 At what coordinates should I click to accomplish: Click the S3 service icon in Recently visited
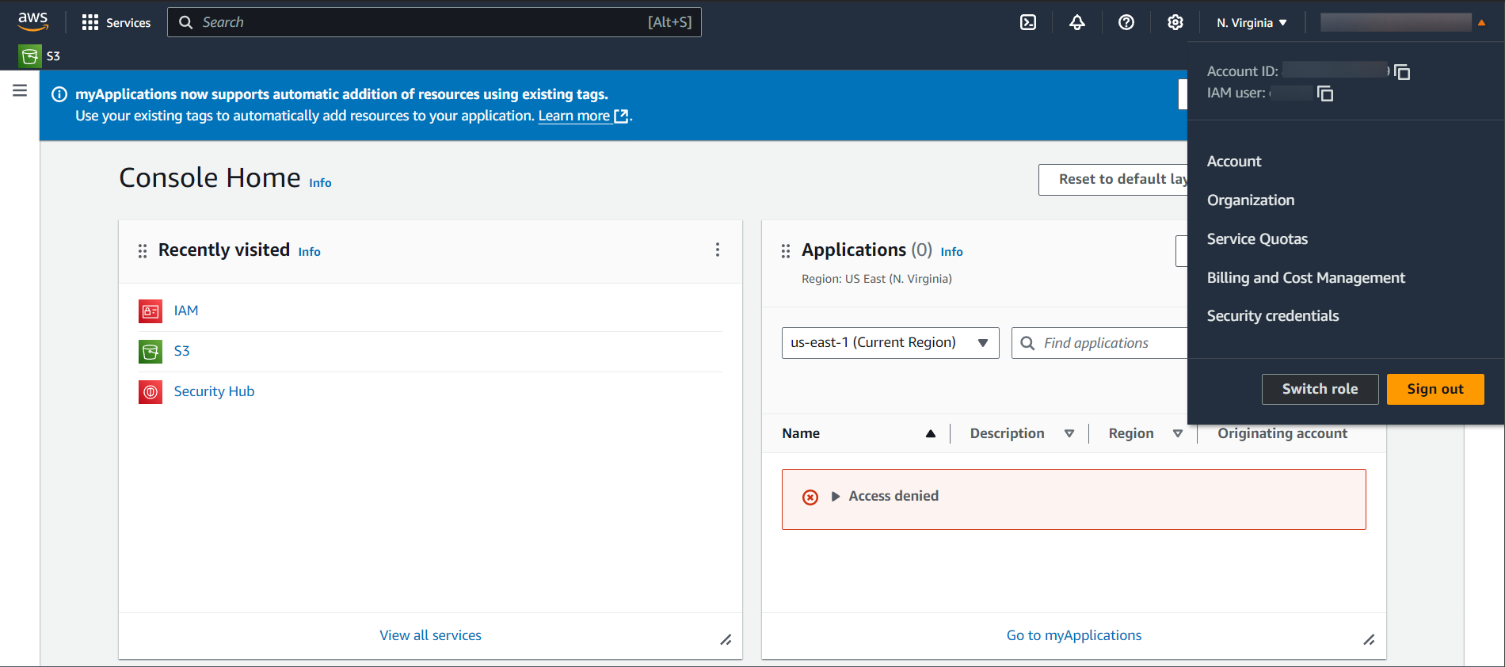[x=150, y=352]
